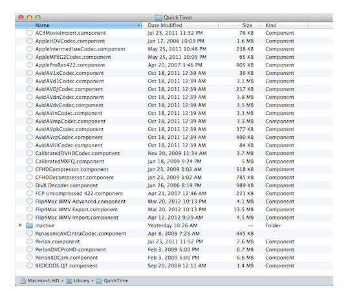Click date Nov 20, 2009 11:34 AM
This screenshot has height=299, width=348.
tap(177, 153)
